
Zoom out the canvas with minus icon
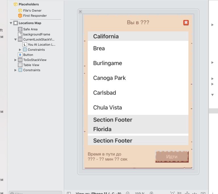[x=127, y=193]
